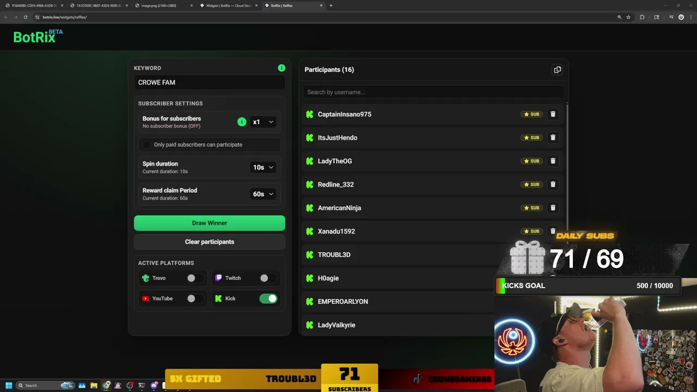The height and width of the screenshot is (392, 697).
Task: Bookmark this page with the star icon
Action: click(628, 17)
